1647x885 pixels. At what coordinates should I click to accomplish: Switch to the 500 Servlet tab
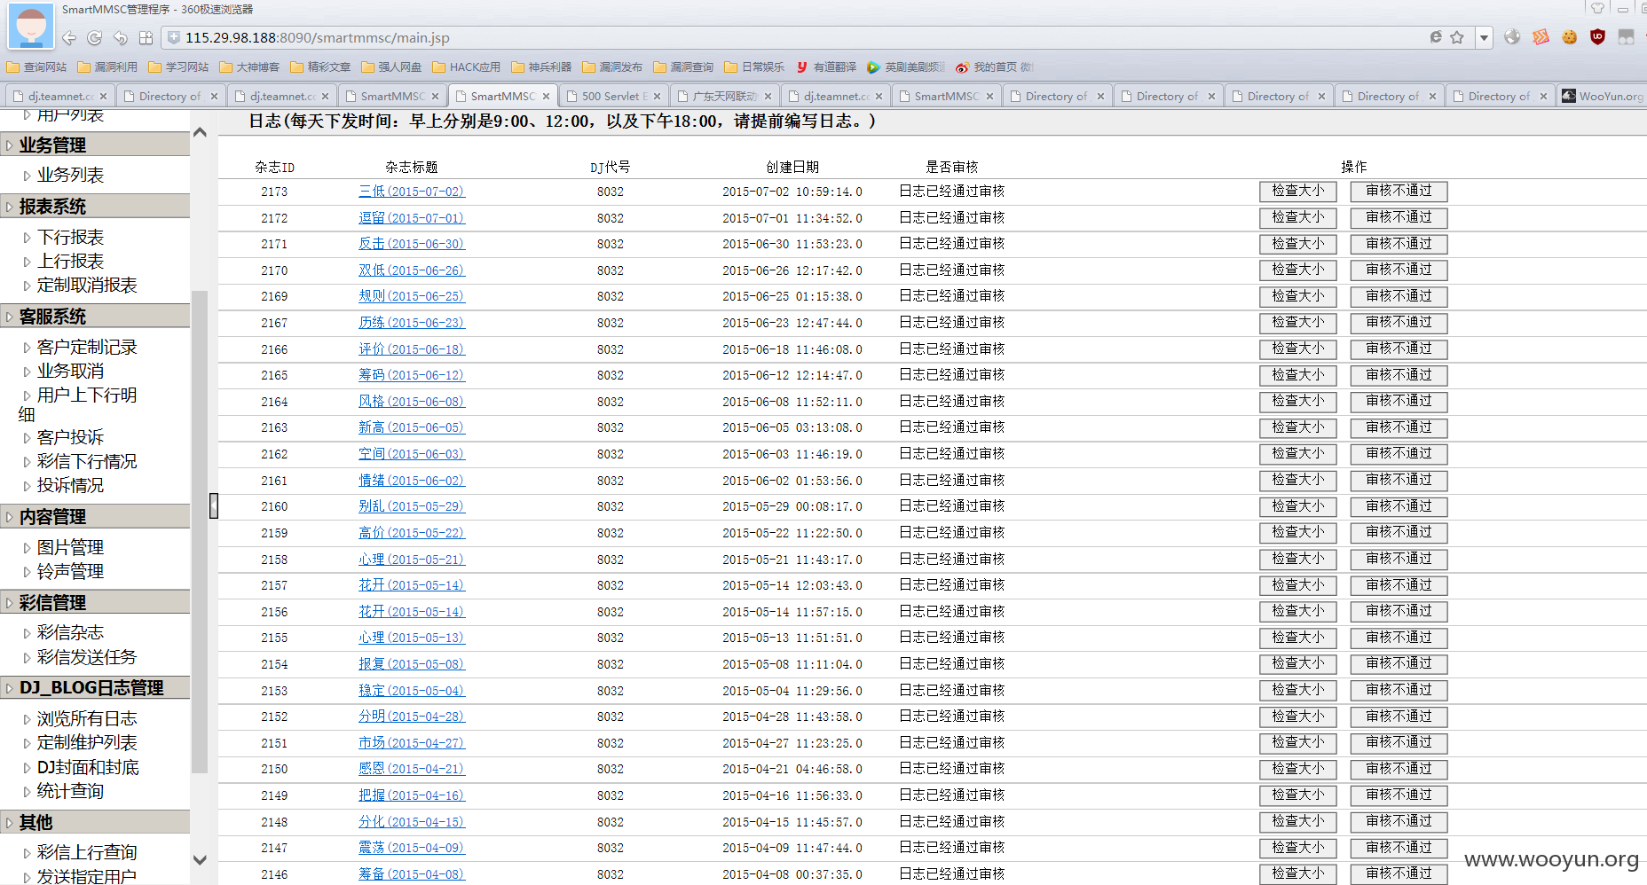612,96
